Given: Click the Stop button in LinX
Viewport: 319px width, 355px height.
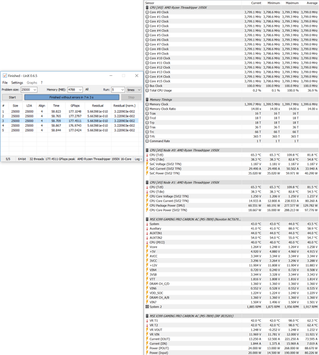Looking at the screenshot, I should (x=131, y=98).
